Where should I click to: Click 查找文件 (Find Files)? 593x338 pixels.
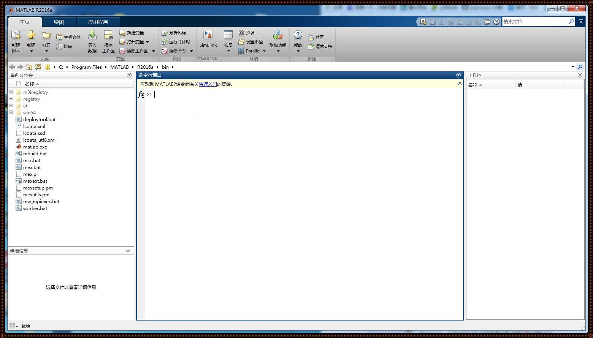68,37
